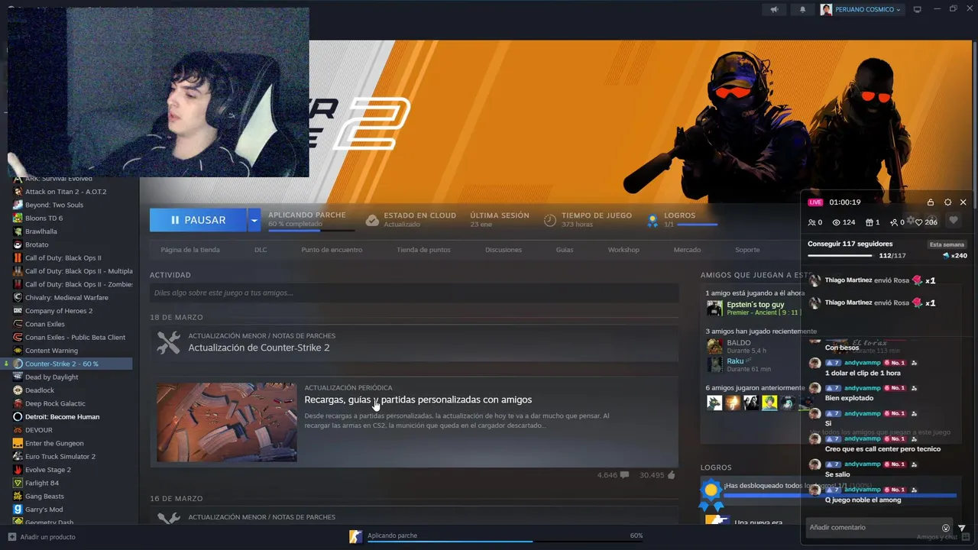Click the Bloons TD 6 game icon
The image size is (978, 550).
point(18,218)
